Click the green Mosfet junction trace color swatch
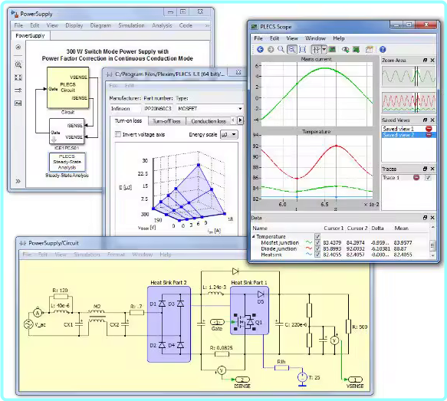 [309, 242]
